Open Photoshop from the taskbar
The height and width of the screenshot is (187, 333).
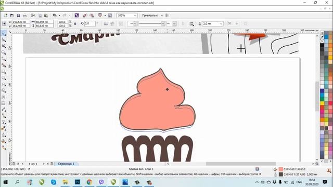pyautogui.click(x=78, y=182)
